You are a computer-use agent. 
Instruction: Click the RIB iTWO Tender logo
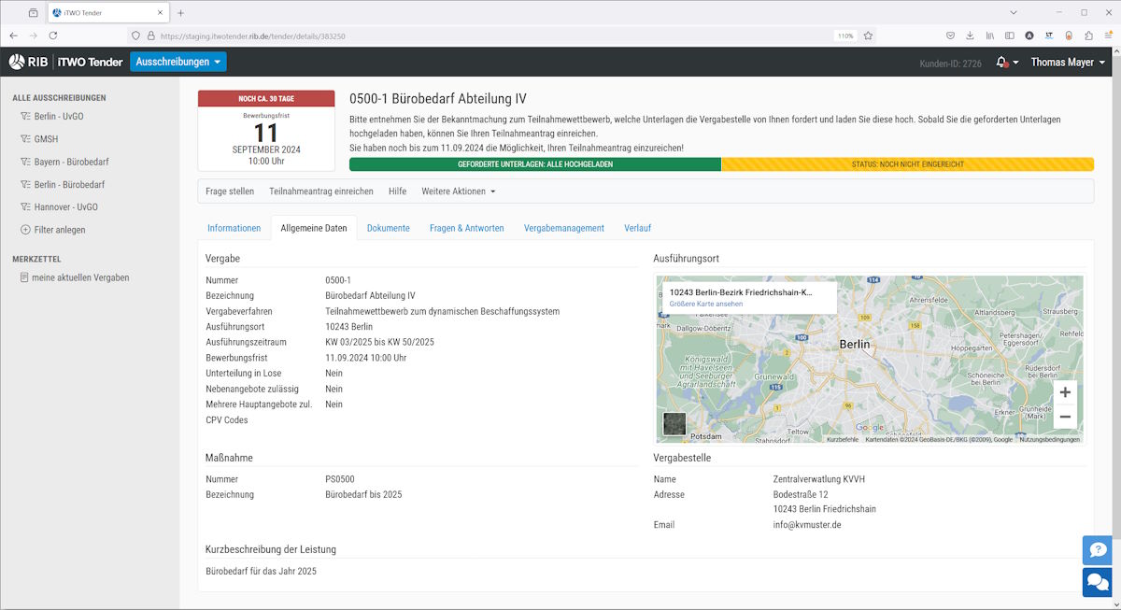click(x=66, y=62)
